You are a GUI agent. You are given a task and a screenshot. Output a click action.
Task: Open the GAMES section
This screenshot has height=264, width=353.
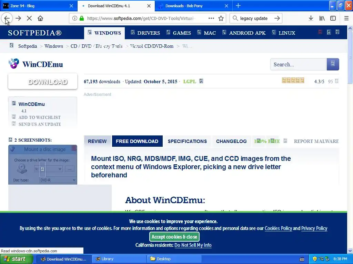coord(179,33)
